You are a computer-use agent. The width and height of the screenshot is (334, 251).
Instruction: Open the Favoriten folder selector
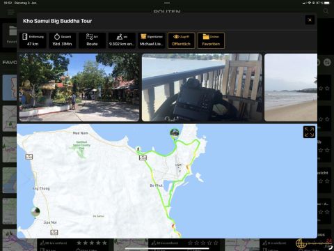click(x=211, y=40)
